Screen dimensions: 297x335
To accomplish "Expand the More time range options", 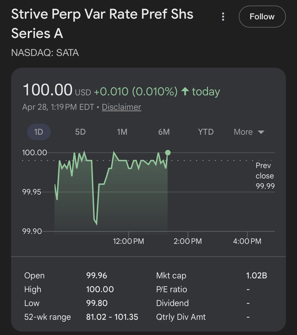I will [249, 132].
